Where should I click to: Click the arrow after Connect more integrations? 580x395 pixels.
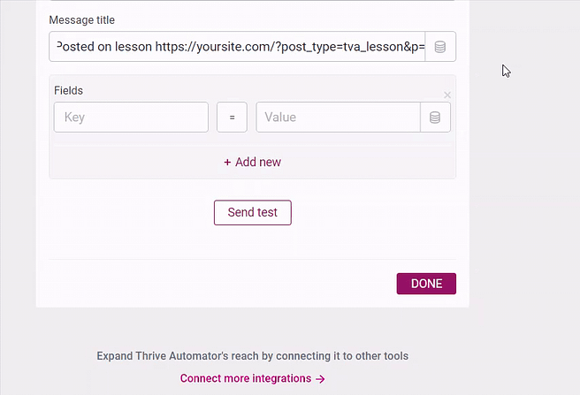click(321, 378)
